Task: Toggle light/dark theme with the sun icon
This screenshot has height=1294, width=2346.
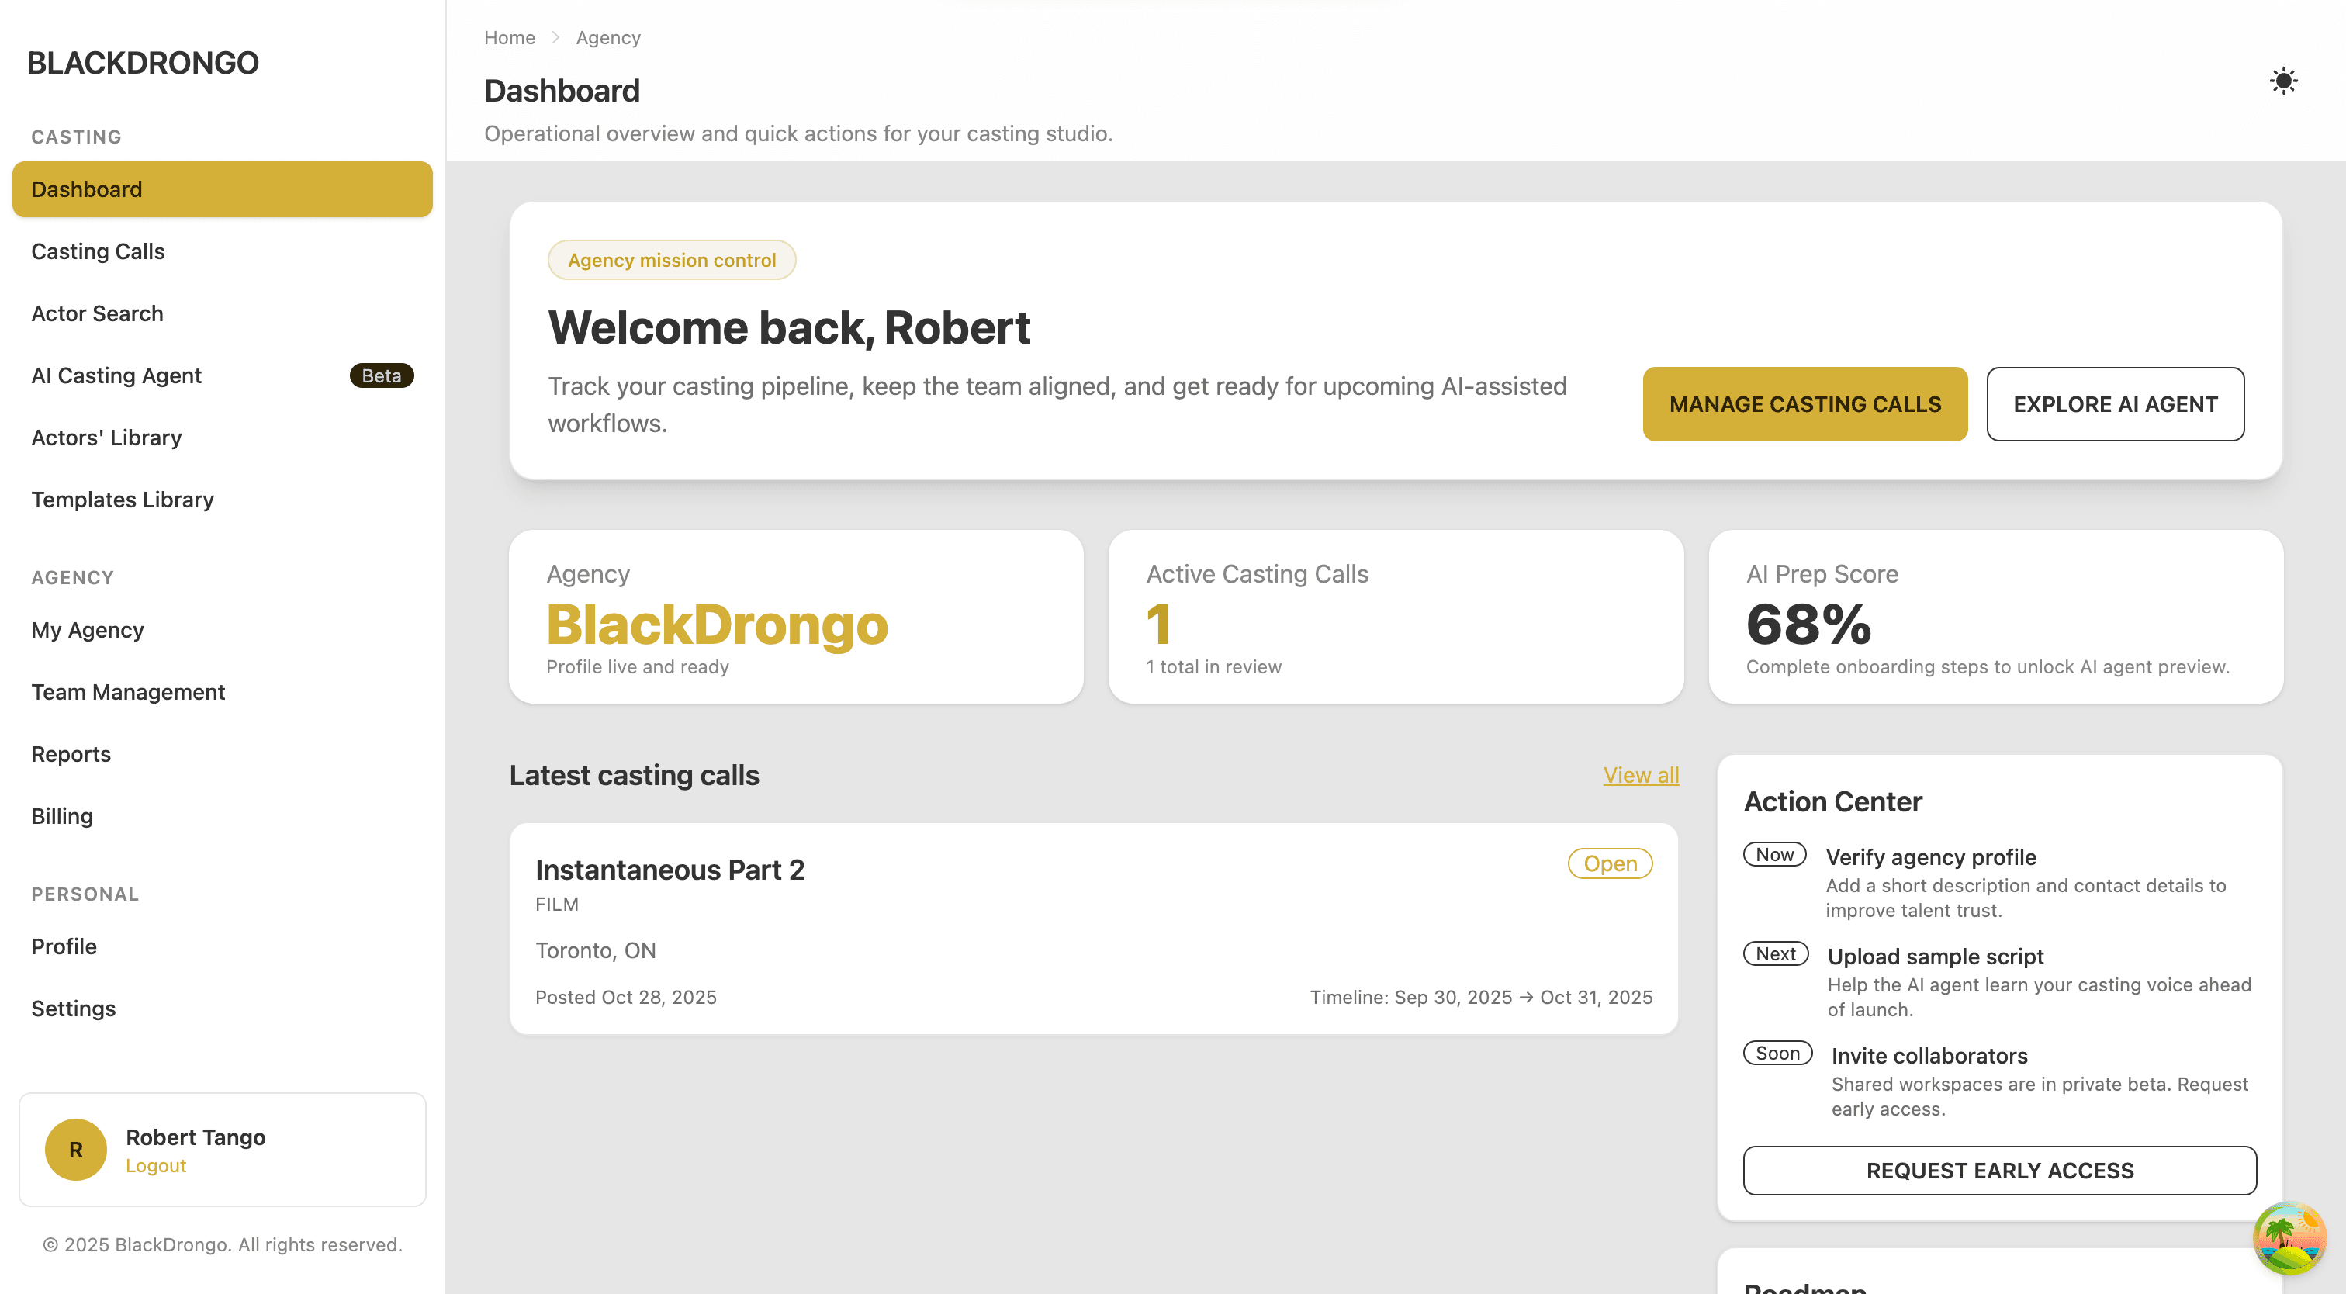Action: (2284, 81)
